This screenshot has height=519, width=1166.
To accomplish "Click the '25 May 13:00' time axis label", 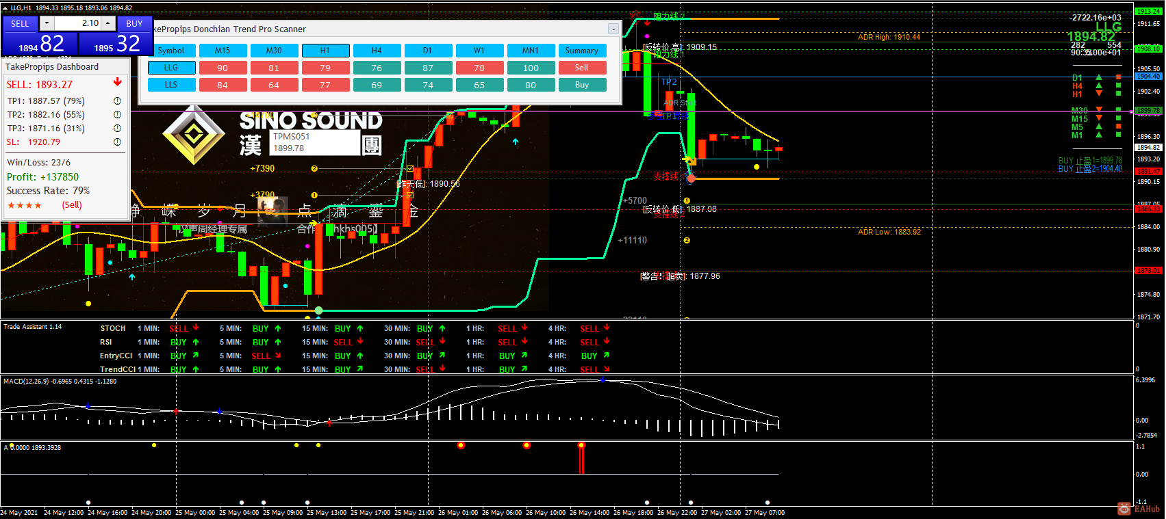I will tap(328, 512).
